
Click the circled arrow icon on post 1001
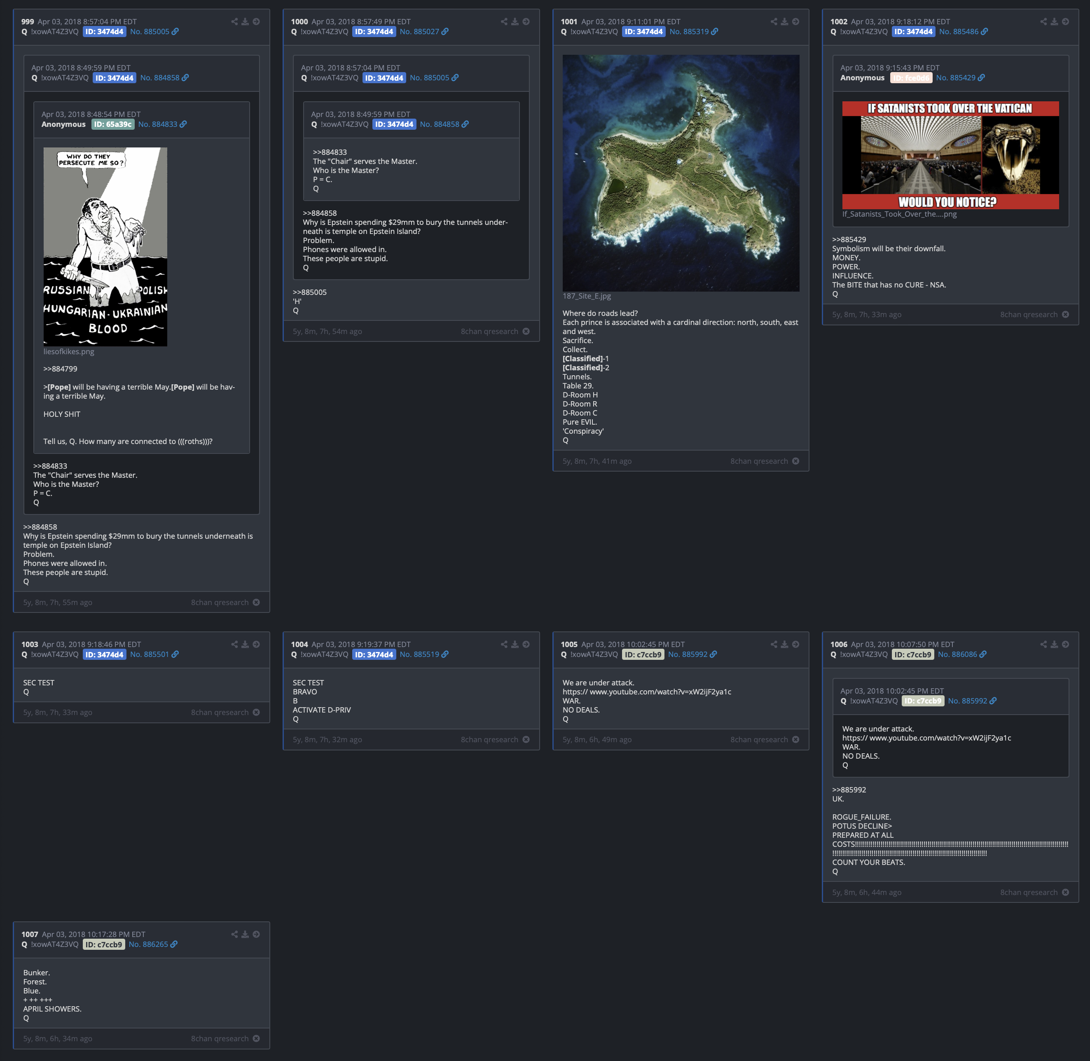coord(796,22)
